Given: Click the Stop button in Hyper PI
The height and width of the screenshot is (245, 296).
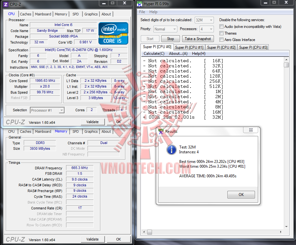Looking at the screenshot, I should 171,39.
